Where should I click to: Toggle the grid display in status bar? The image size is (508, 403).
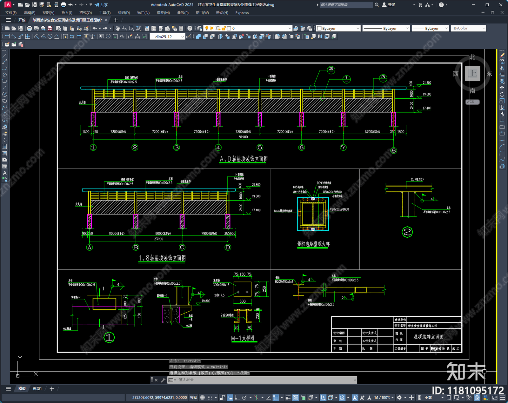point(202,398)
